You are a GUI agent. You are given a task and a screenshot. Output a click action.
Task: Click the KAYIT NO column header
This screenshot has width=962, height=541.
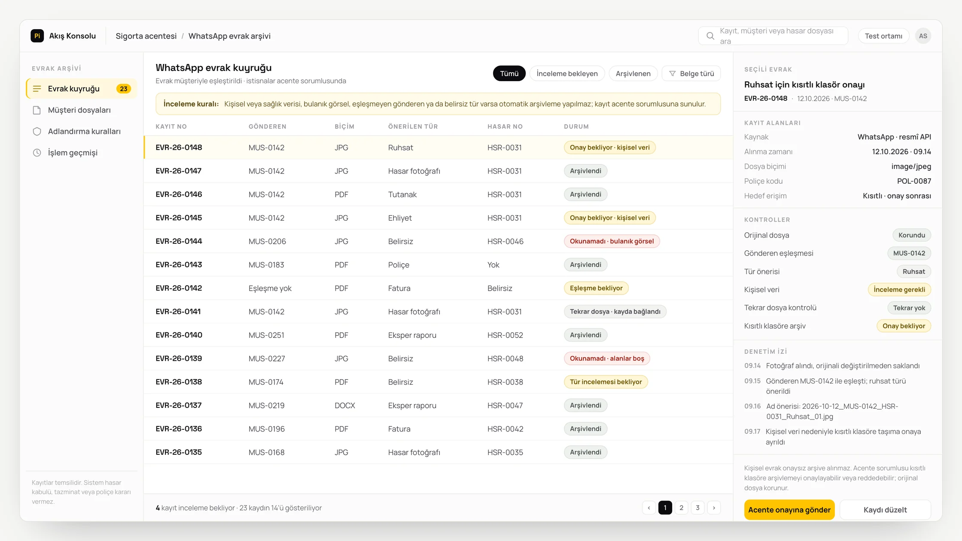pyautogui.click(x=171, y=126)
